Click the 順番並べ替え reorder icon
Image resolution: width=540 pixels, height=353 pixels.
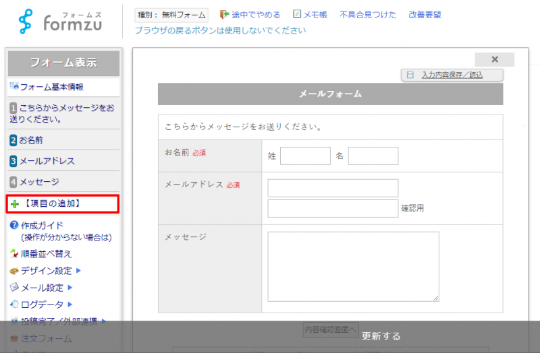point(14,254)
